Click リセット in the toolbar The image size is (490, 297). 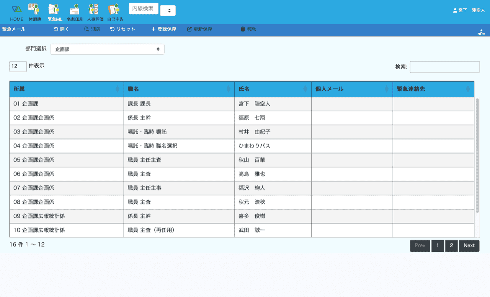pyautogui.click(x=122, y=29)
